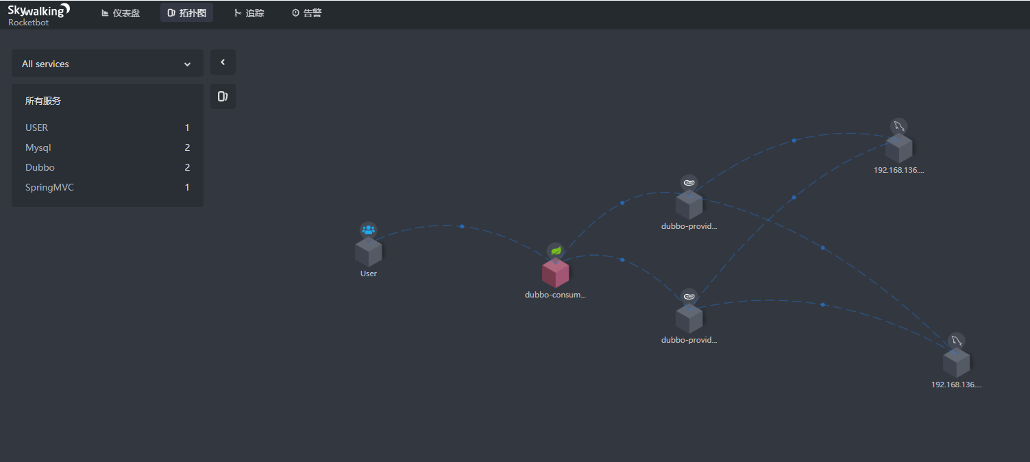
Task: Select the SpringMVC row in services list
Action: (x=108, y=187)
